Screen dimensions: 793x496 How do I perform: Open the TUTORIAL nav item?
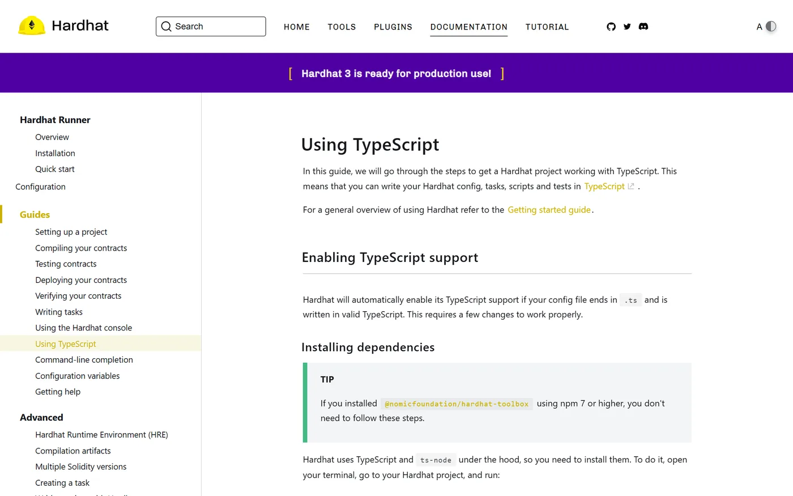tap(547, 27)
